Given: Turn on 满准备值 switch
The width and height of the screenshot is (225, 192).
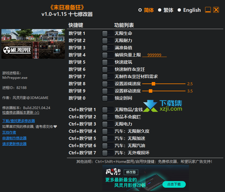Looking at the screenshot, I should (108, 48).
